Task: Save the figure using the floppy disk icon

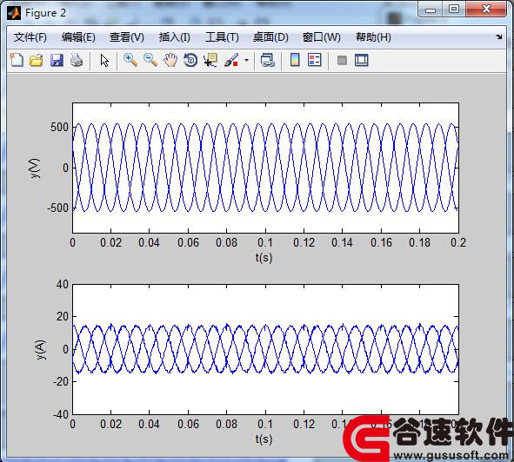Action: pos(57,60)
